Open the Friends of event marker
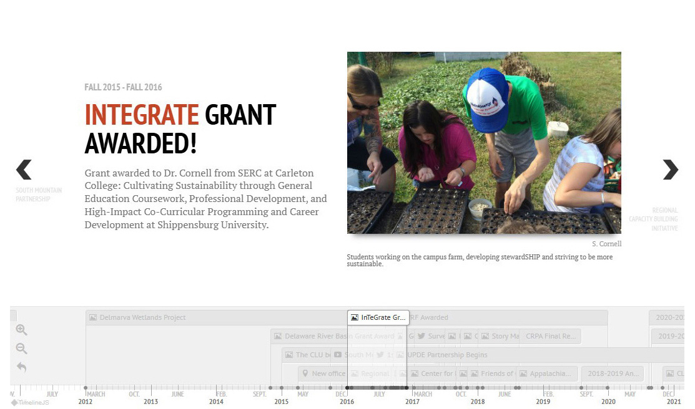 pyautogui.click(x=493, y=373)
